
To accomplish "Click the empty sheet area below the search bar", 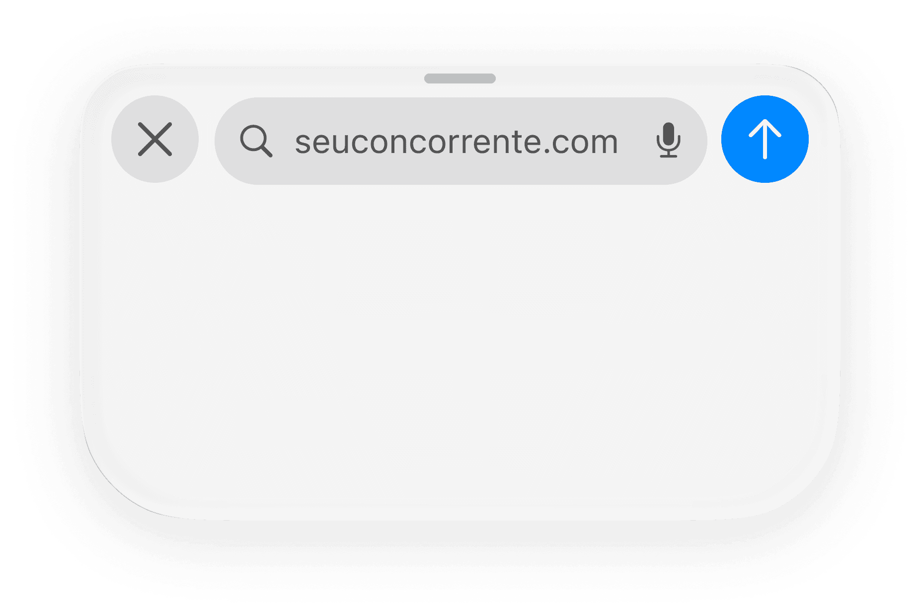I will tap(460, 348).
